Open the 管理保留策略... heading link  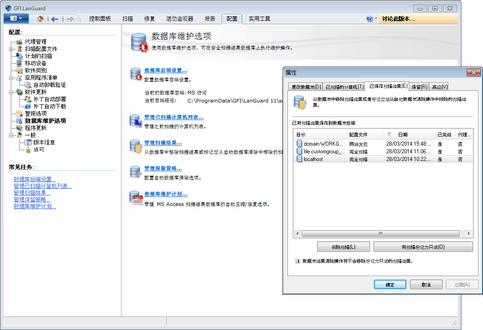tap(163, 169)
